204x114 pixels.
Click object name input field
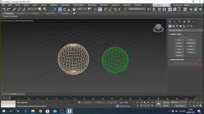[x=184, y=63]
